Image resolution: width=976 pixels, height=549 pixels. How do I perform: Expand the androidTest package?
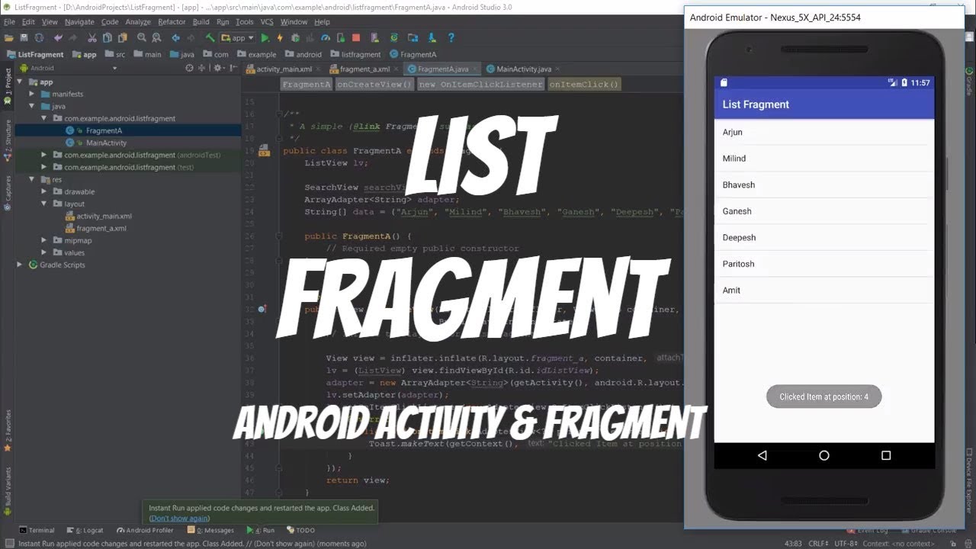(45, 155)
